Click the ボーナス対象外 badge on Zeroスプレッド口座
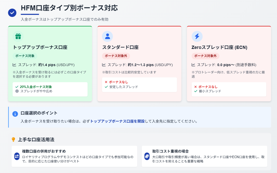Screen dimensions: 277x173 tap(205, 56)
